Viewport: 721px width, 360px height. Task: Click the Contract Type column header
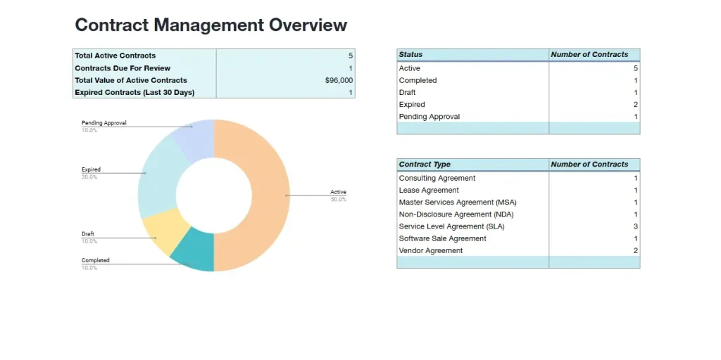click(472, 165)
